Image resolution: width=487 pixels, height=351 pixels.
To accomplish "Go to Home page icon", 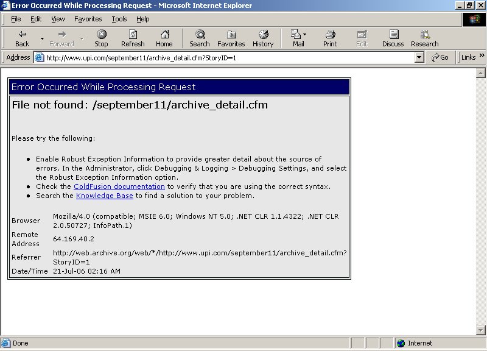I will click(x=164, y=38).
